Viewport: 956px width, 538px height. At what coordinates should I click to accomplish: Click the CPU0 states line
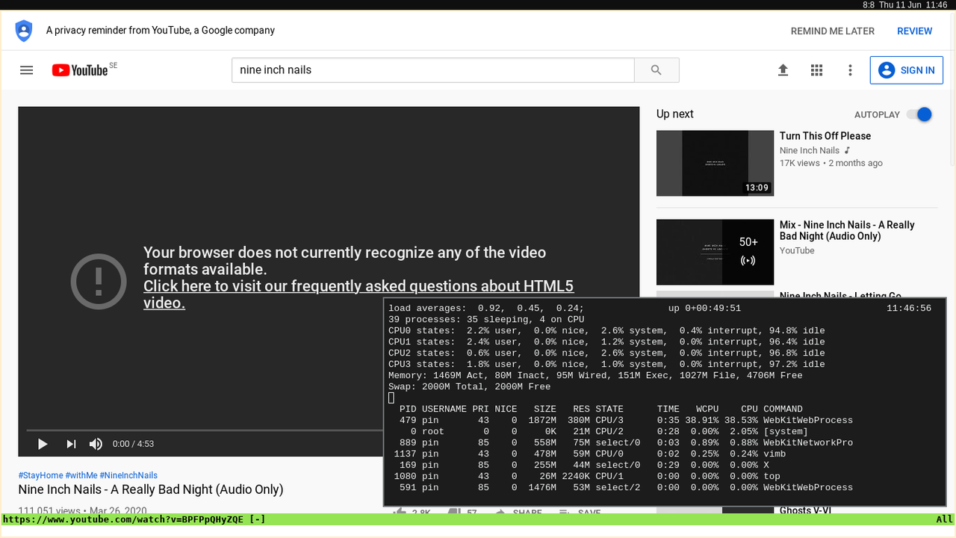[606, 331]
